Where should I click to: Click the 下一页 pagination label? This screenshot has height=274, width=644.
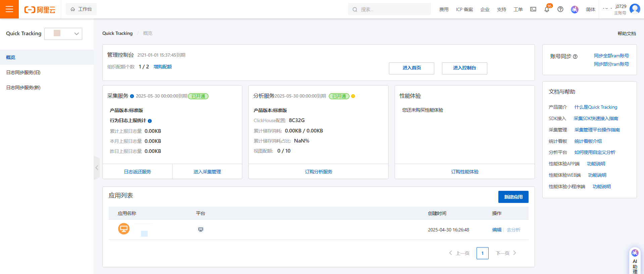point(503,253)
